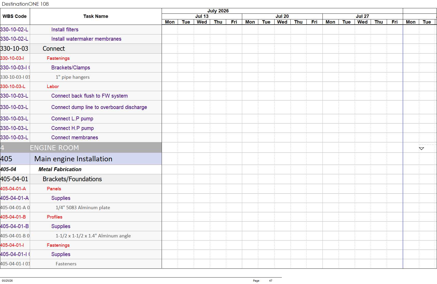Click the Connect task at 330-10-03
437x284 pixels.
tap(54, 49)
